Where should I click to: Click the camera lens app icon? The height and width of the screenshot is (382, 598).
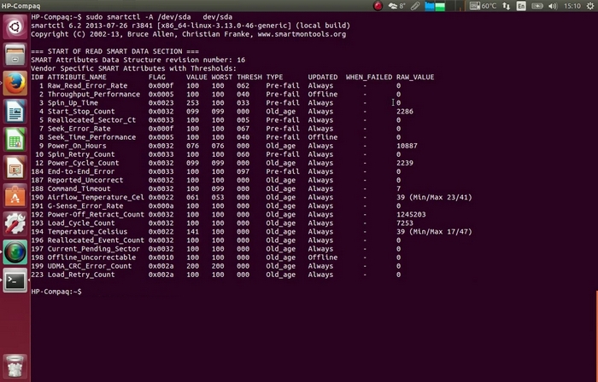click(x=15, y=252)
